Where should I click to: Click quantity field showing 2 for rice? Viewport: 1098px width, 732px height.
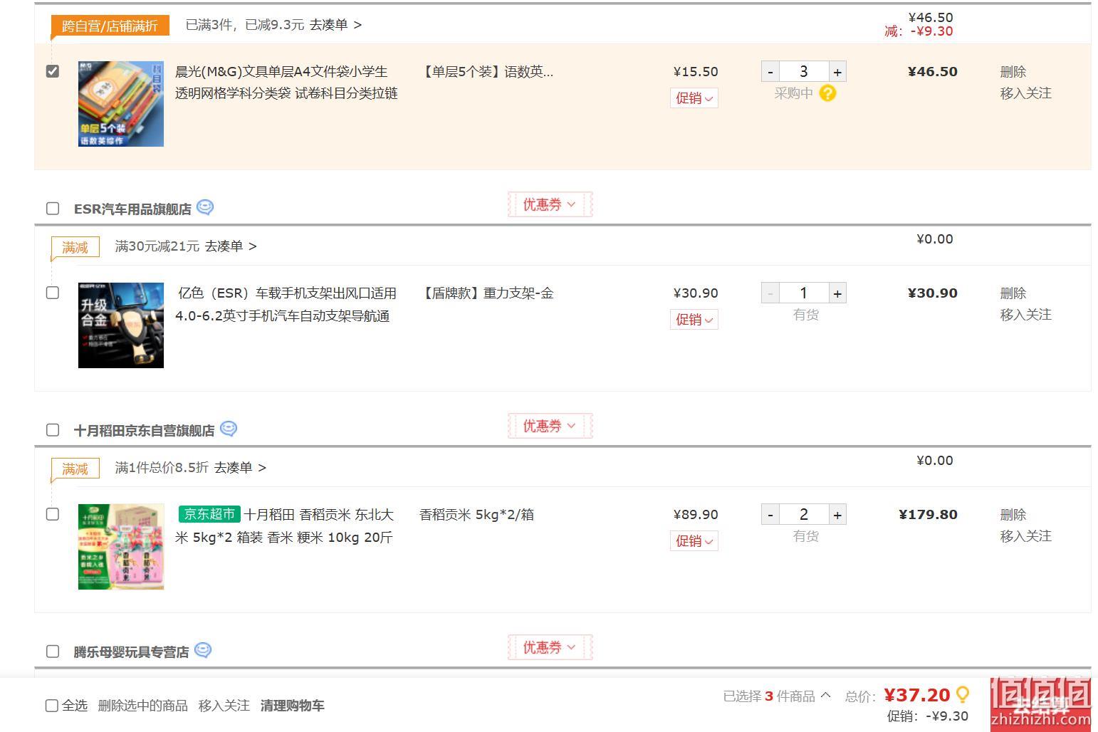804,515
